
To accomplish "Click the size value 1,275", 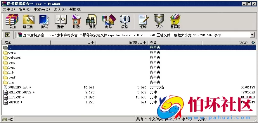I will coord(90,102).
